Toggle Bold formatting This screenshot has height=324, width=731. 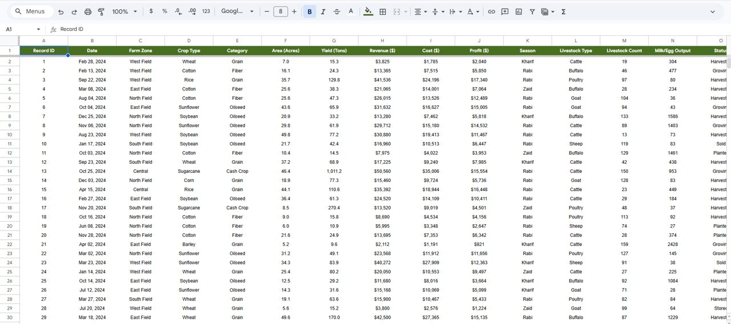pyautogui.click(x=310, y=11)
